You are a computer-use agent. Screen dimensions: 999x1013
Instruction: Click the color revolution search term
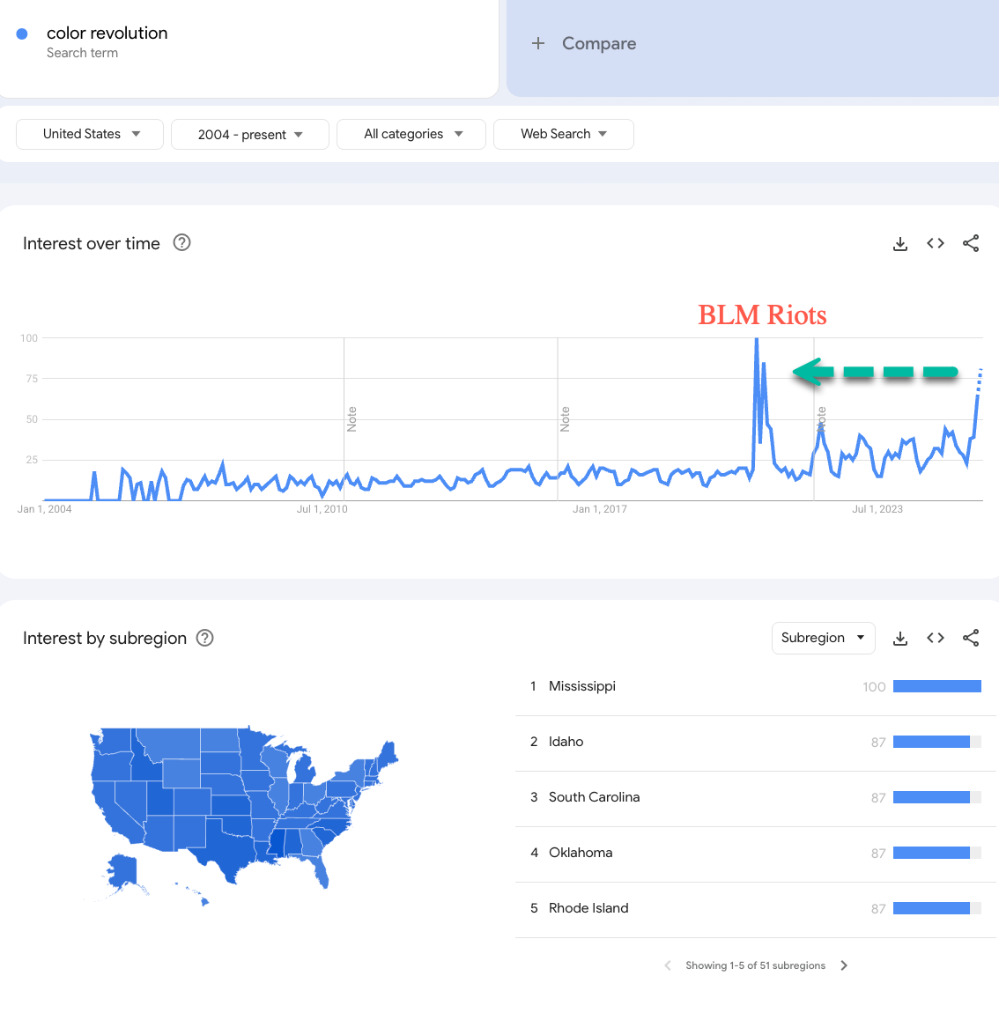coord(107,33)
